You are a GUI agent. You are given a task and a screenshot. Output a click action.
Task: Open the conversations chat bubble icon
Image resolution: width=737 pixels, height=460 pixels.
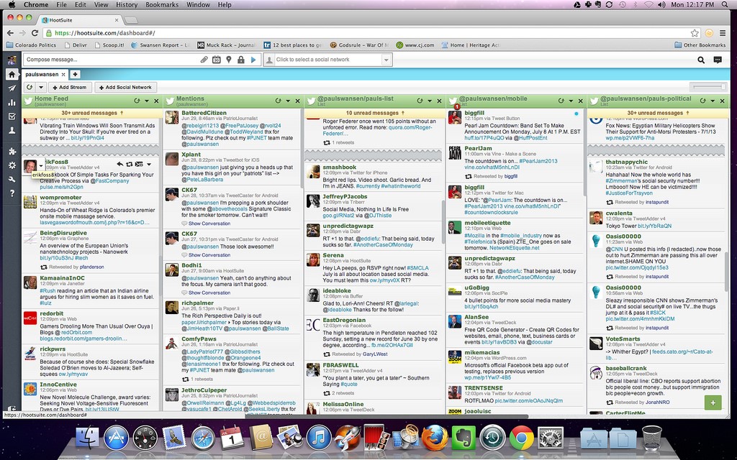[x=718, y=60]
